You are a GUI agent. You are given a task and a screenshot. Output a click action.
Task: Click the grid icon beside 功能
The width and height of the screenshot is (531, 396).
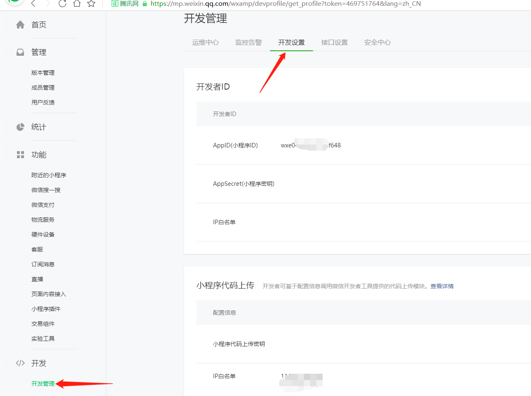pos(20,155)
